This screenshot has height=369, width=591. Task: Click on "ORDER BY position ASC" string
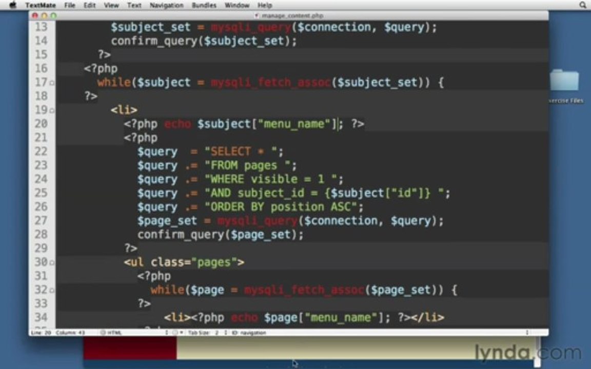coord(281,207)
